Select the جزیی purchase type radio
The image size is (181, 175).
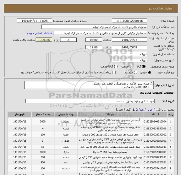coord(149,73)
